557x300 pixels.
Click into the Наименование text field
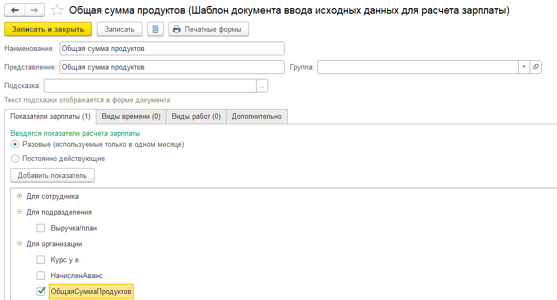(172, 48)
